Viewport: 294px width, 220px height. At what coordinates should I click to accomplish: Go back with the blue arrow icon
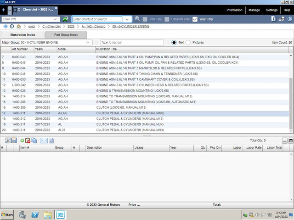5,27
